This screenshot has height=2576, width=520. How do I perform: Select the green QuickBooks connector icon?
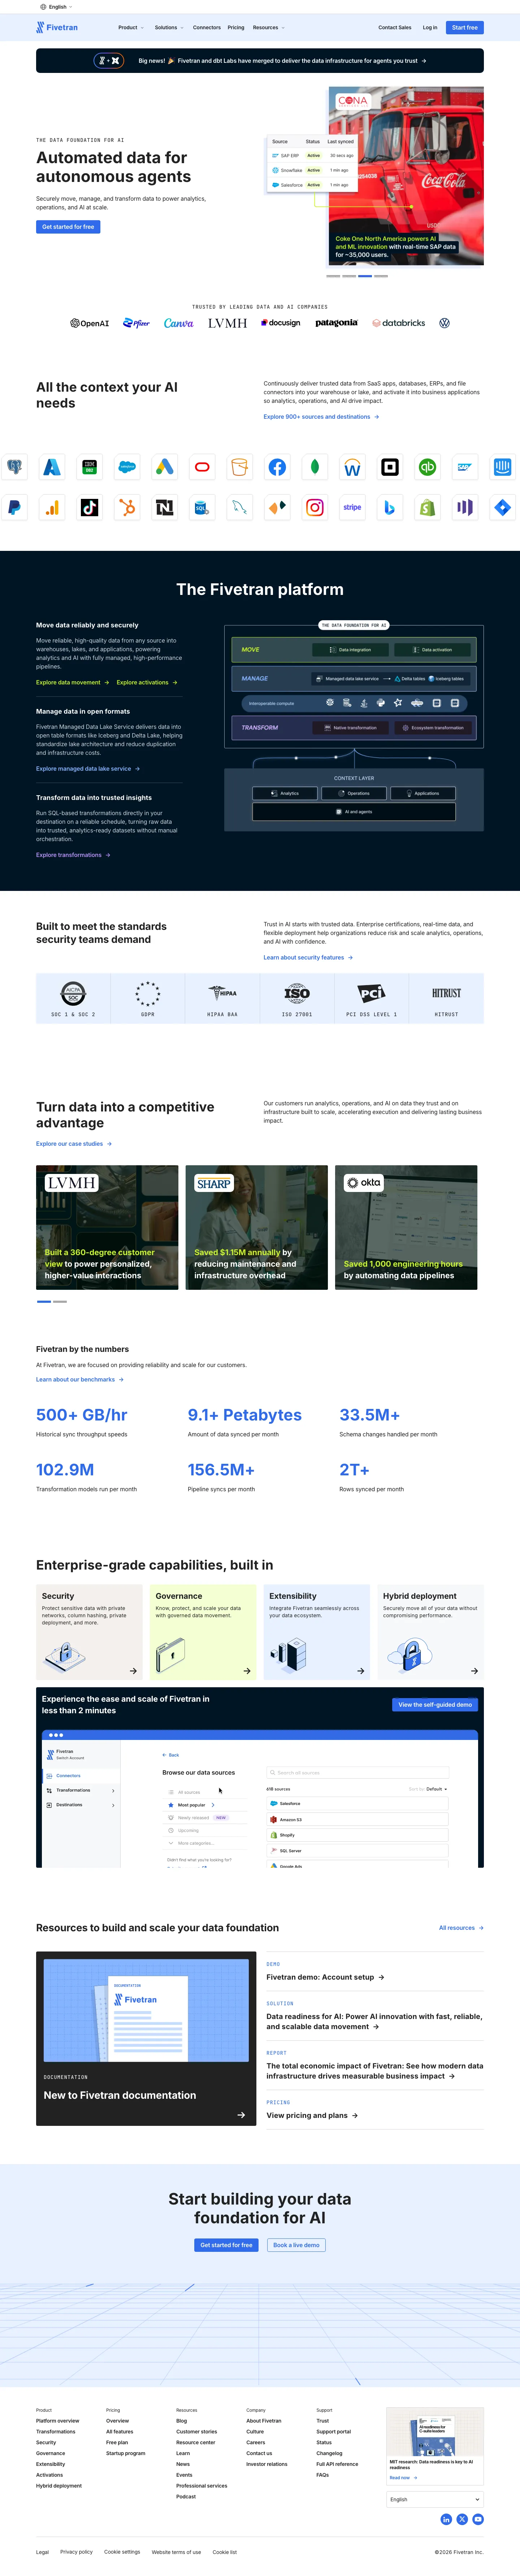click(x=427, y=467)
